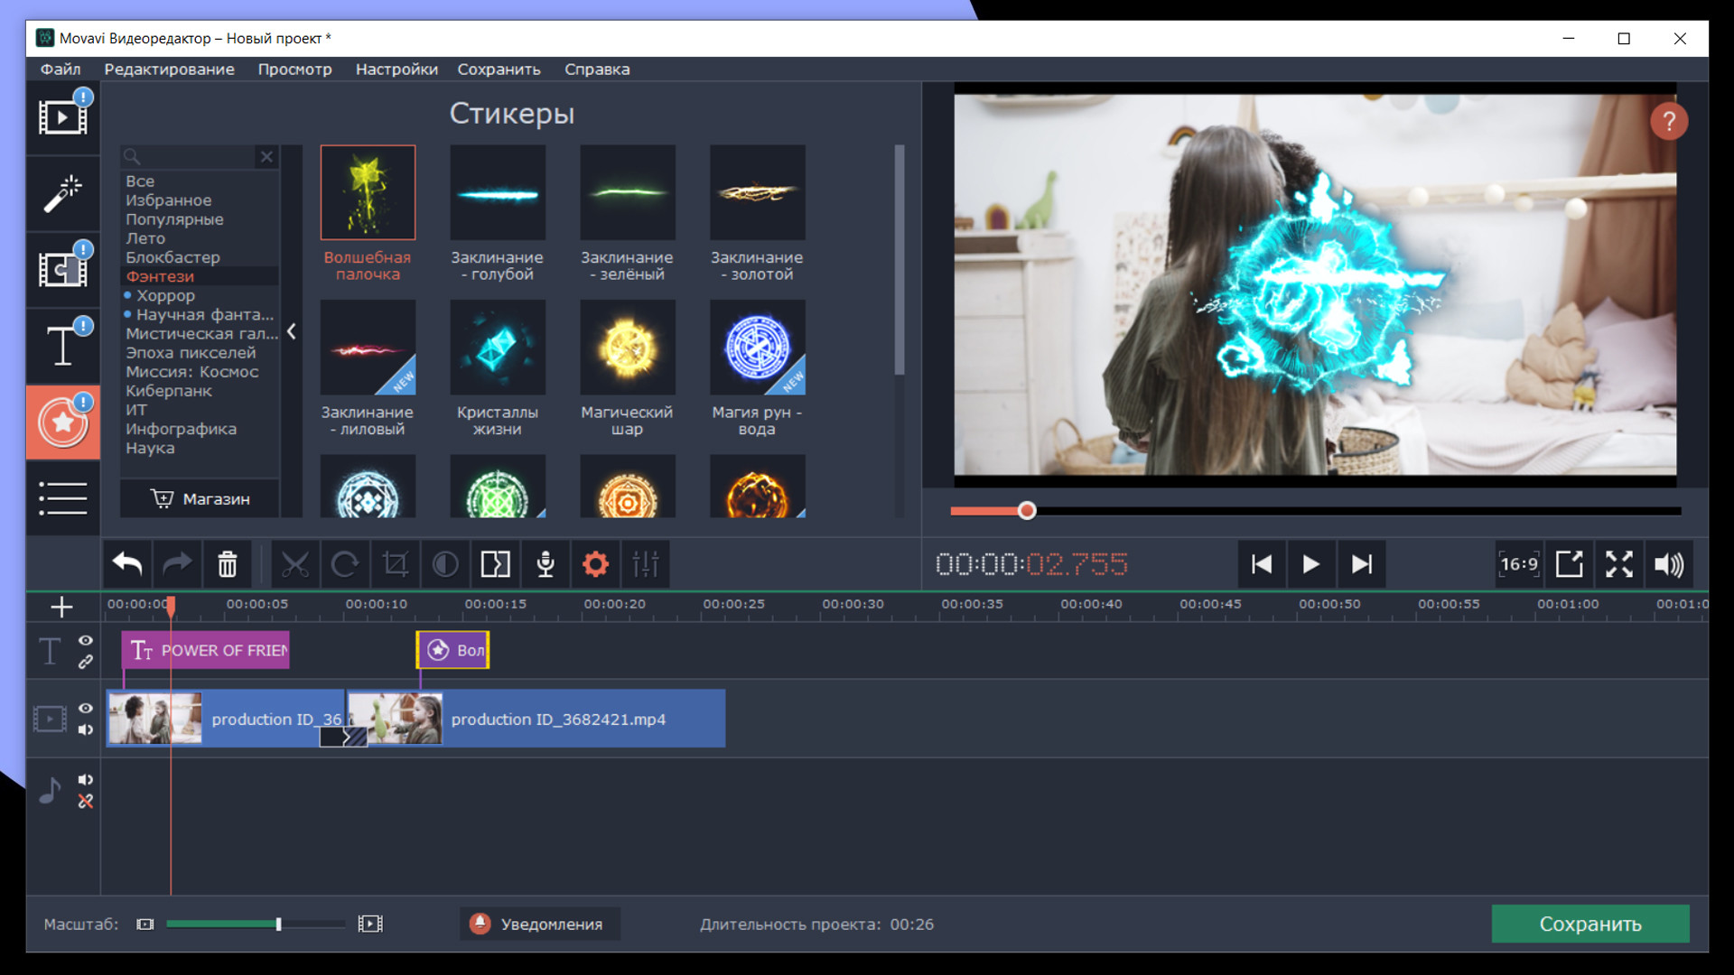Open clip properties with the gear icon
The width and height of the screenshot is (1734, 975).
(595, 565)
